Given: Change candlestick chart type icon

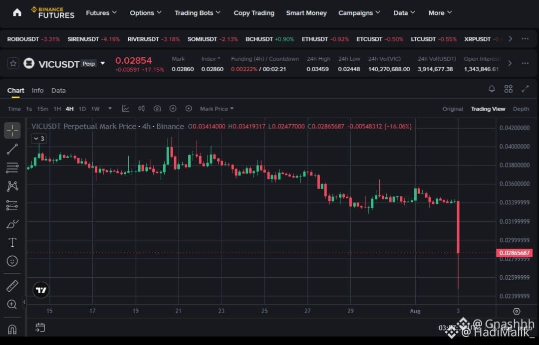Looking at the screenshot, I should tap(141, 109).
